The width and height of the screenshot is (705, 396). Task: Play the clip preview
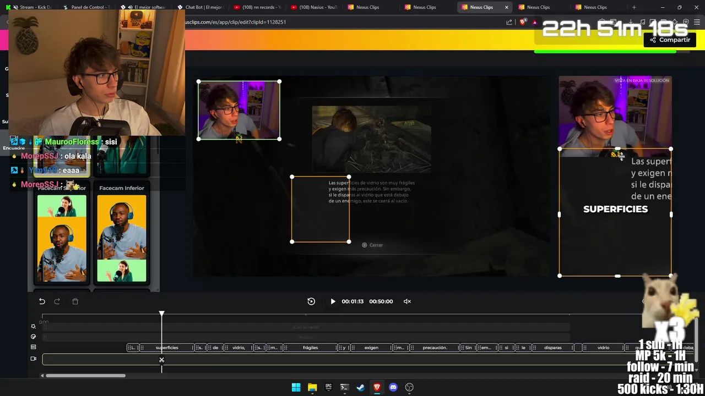click(333, 301)
